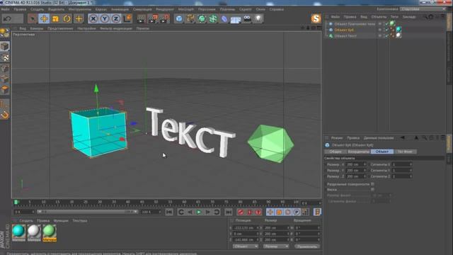This screenshot has width=453, height=255.
Task: Select the Текст object in tree
Action: pos(345,36)
